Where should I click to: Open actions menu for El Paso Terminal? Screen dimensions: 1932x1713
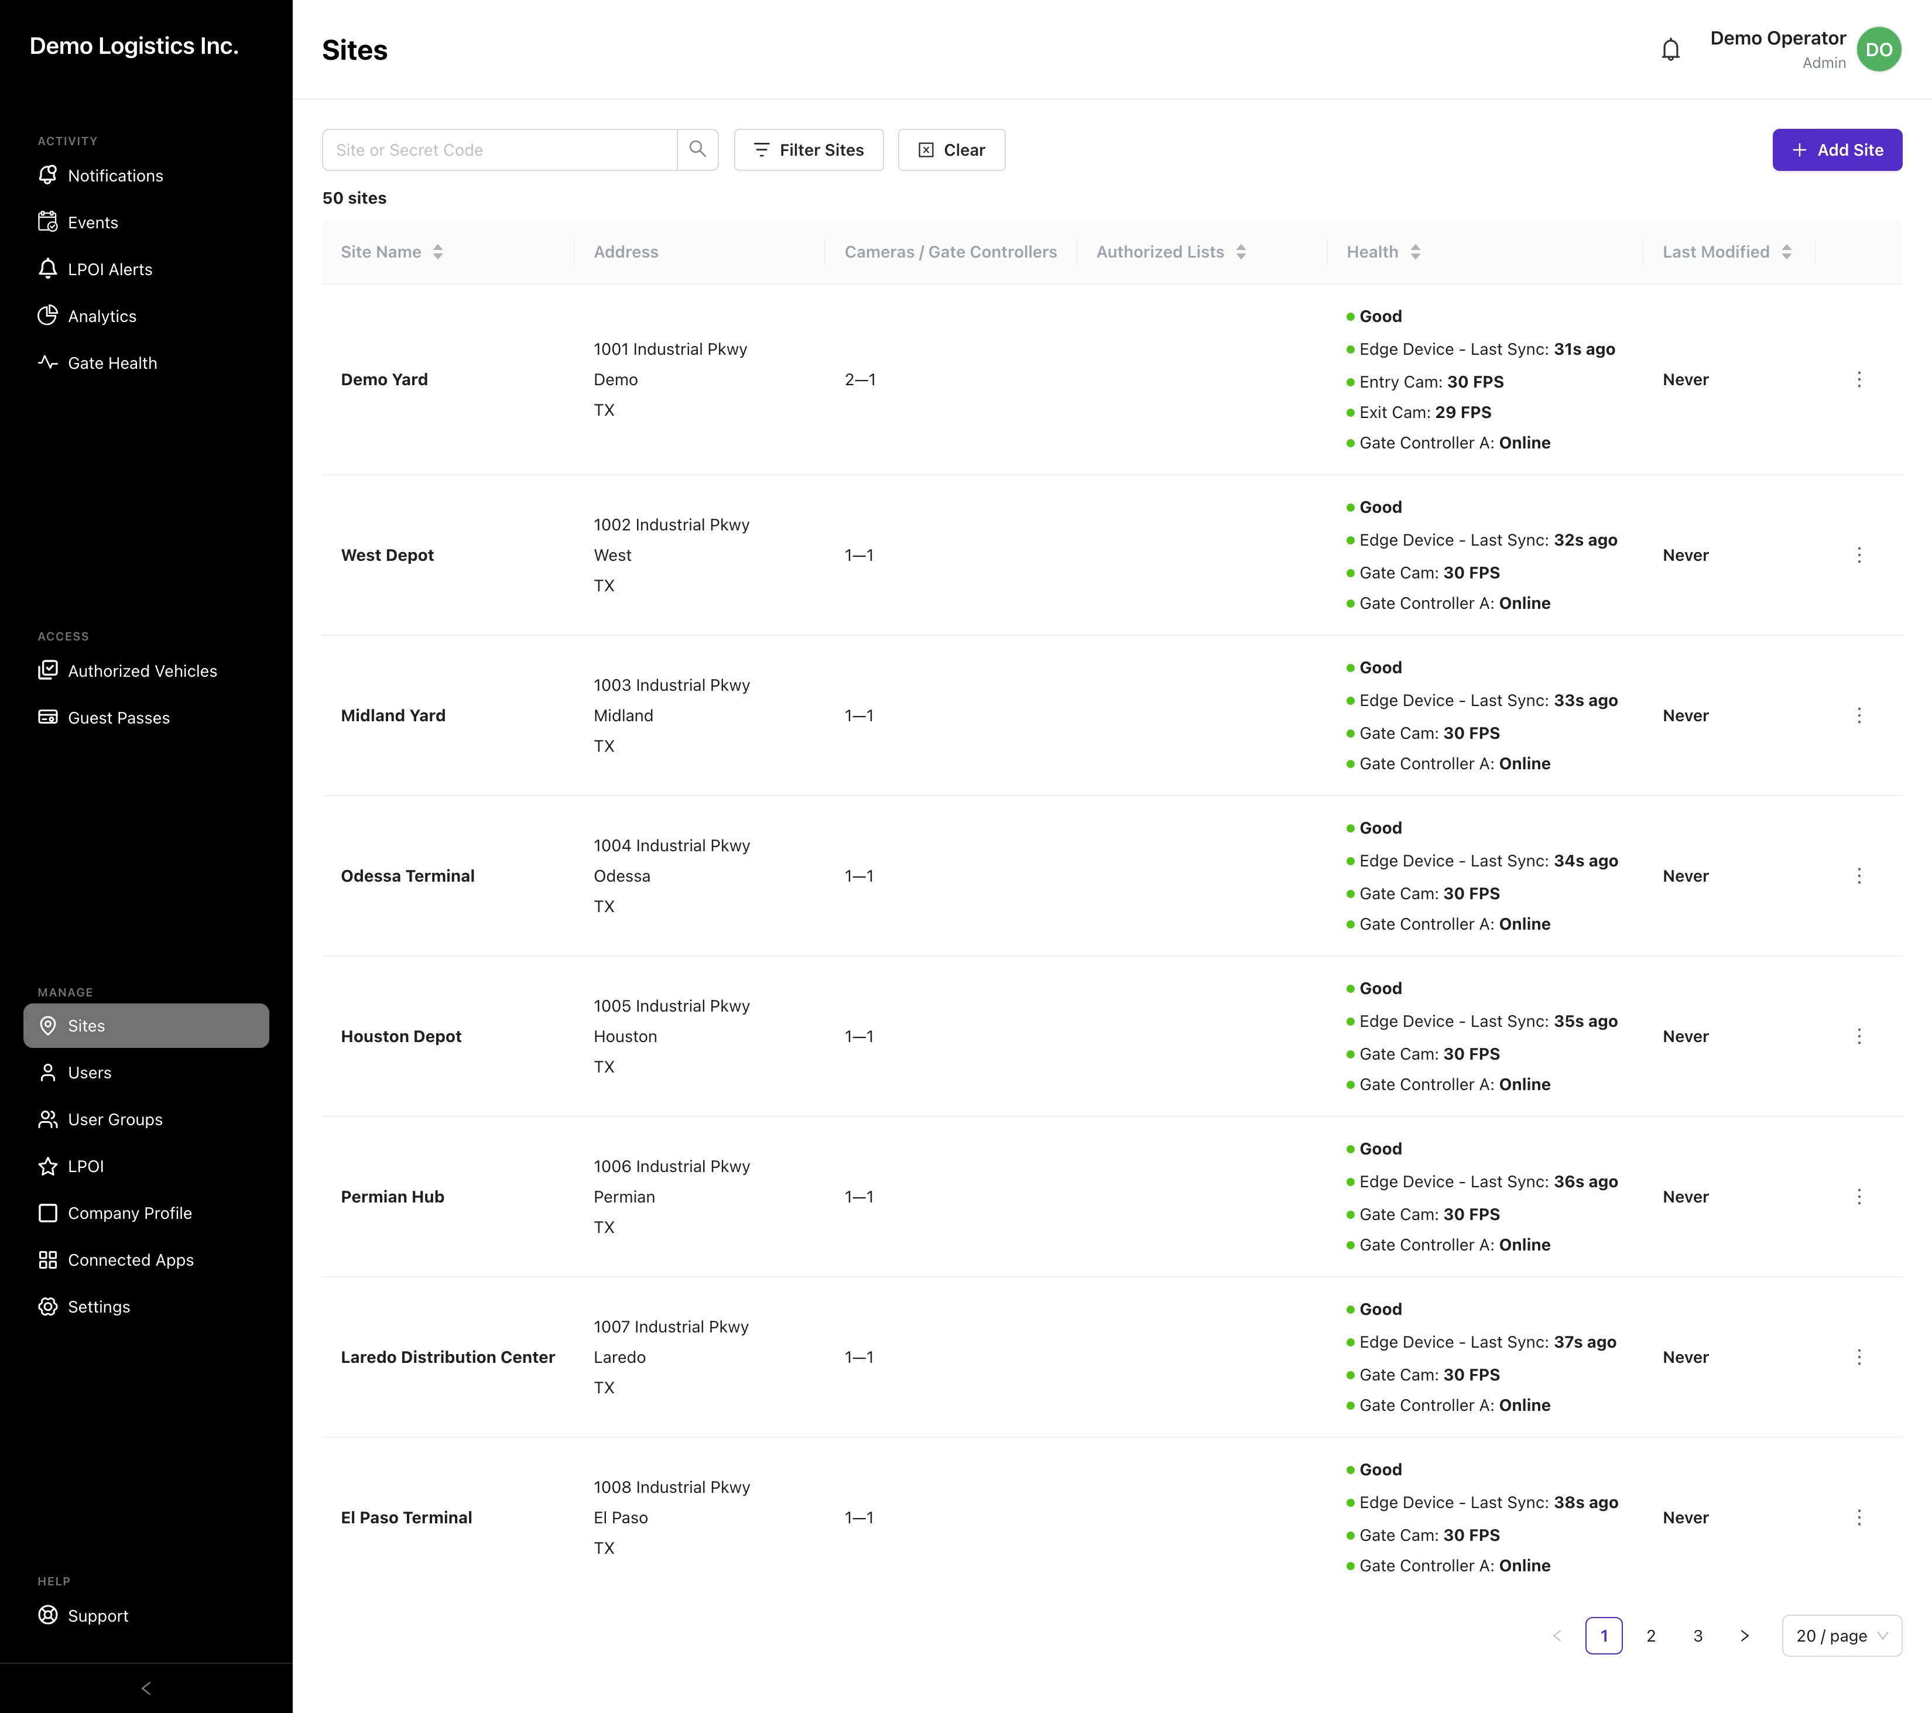(x=1858, y=1517)
